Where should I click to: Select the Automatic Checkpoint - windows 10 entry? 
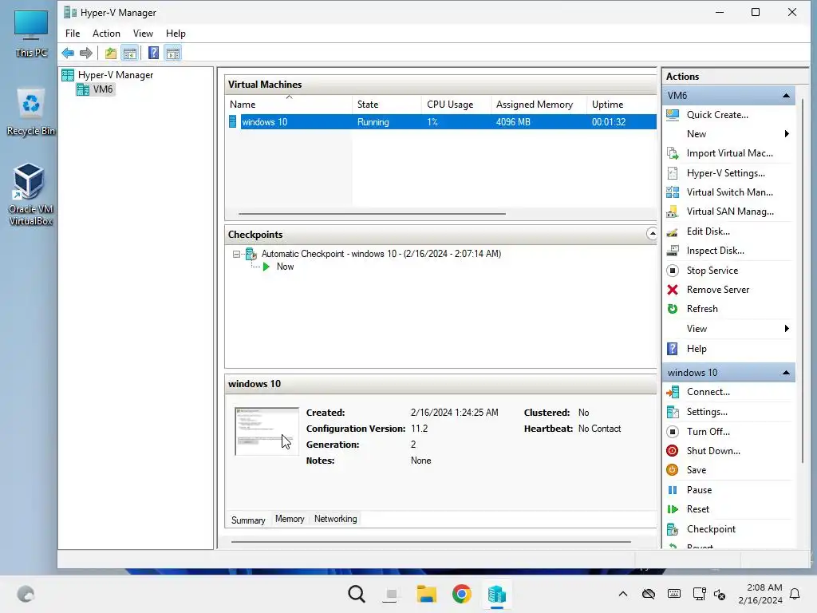pyautogui.click(x=381, y=254)
